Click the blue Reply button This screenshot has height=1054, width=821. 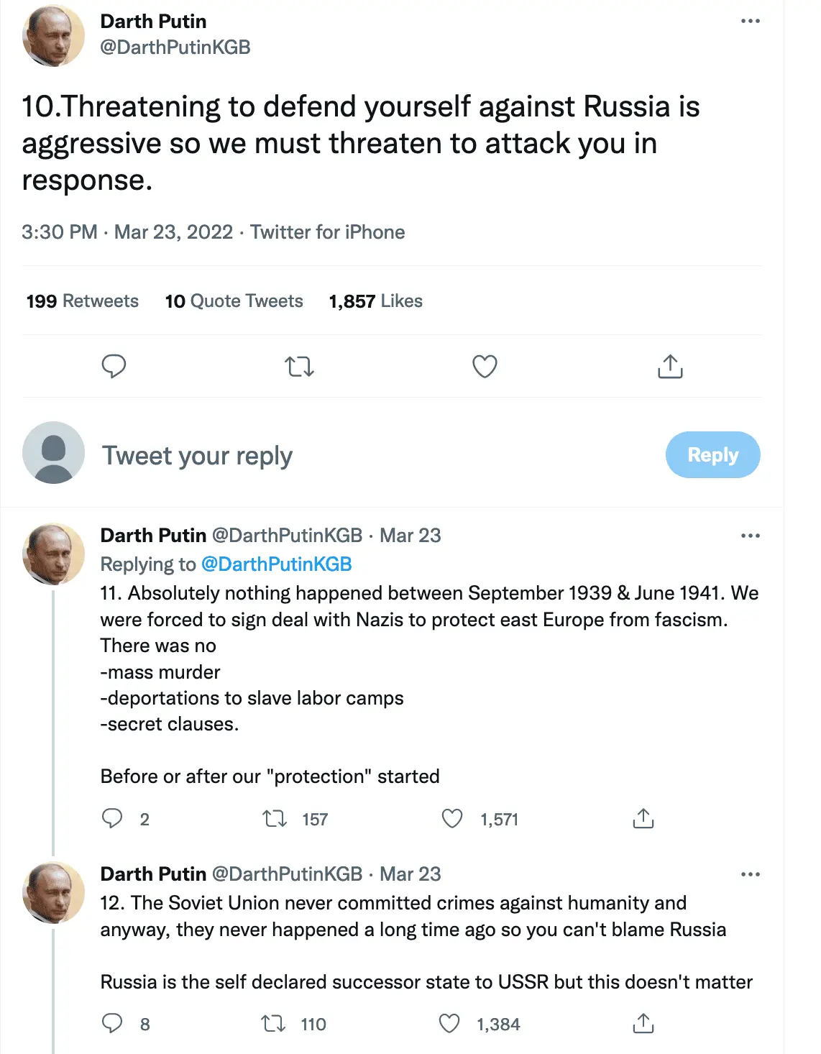click(712, 455)
